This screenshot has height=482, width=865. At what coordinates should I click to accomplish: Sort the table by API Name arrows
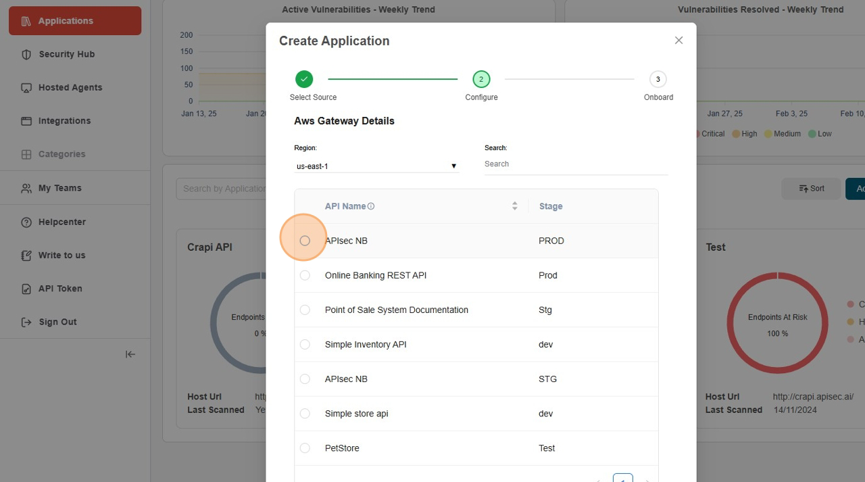click(x=515, y=206)
